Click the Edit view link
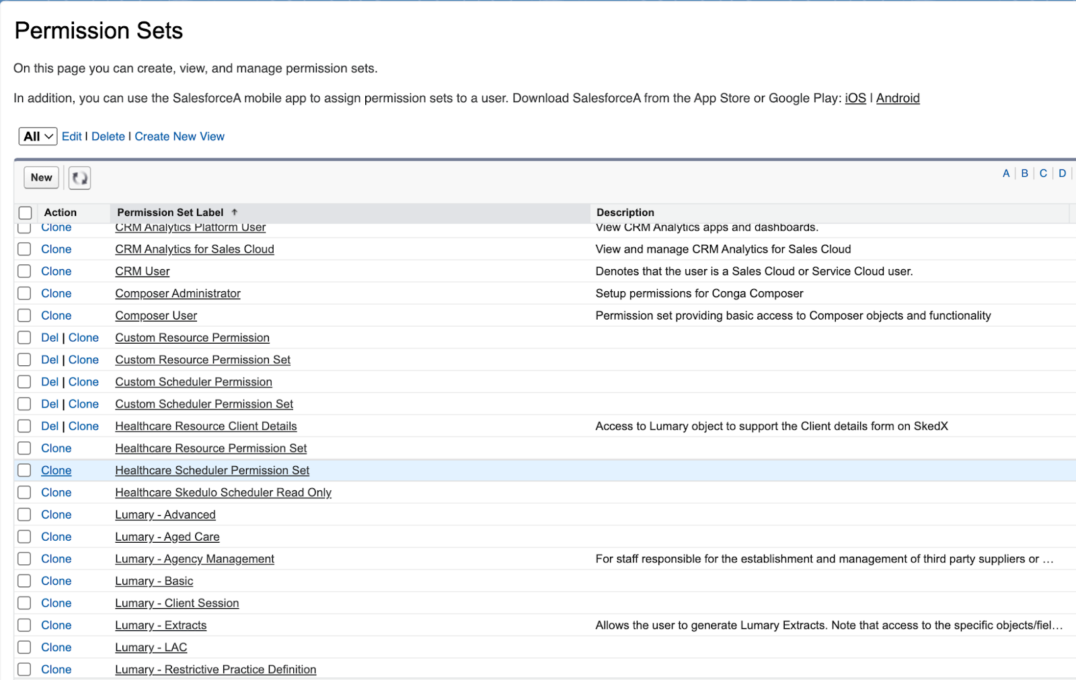1076x680 pixels. (71, 137)
